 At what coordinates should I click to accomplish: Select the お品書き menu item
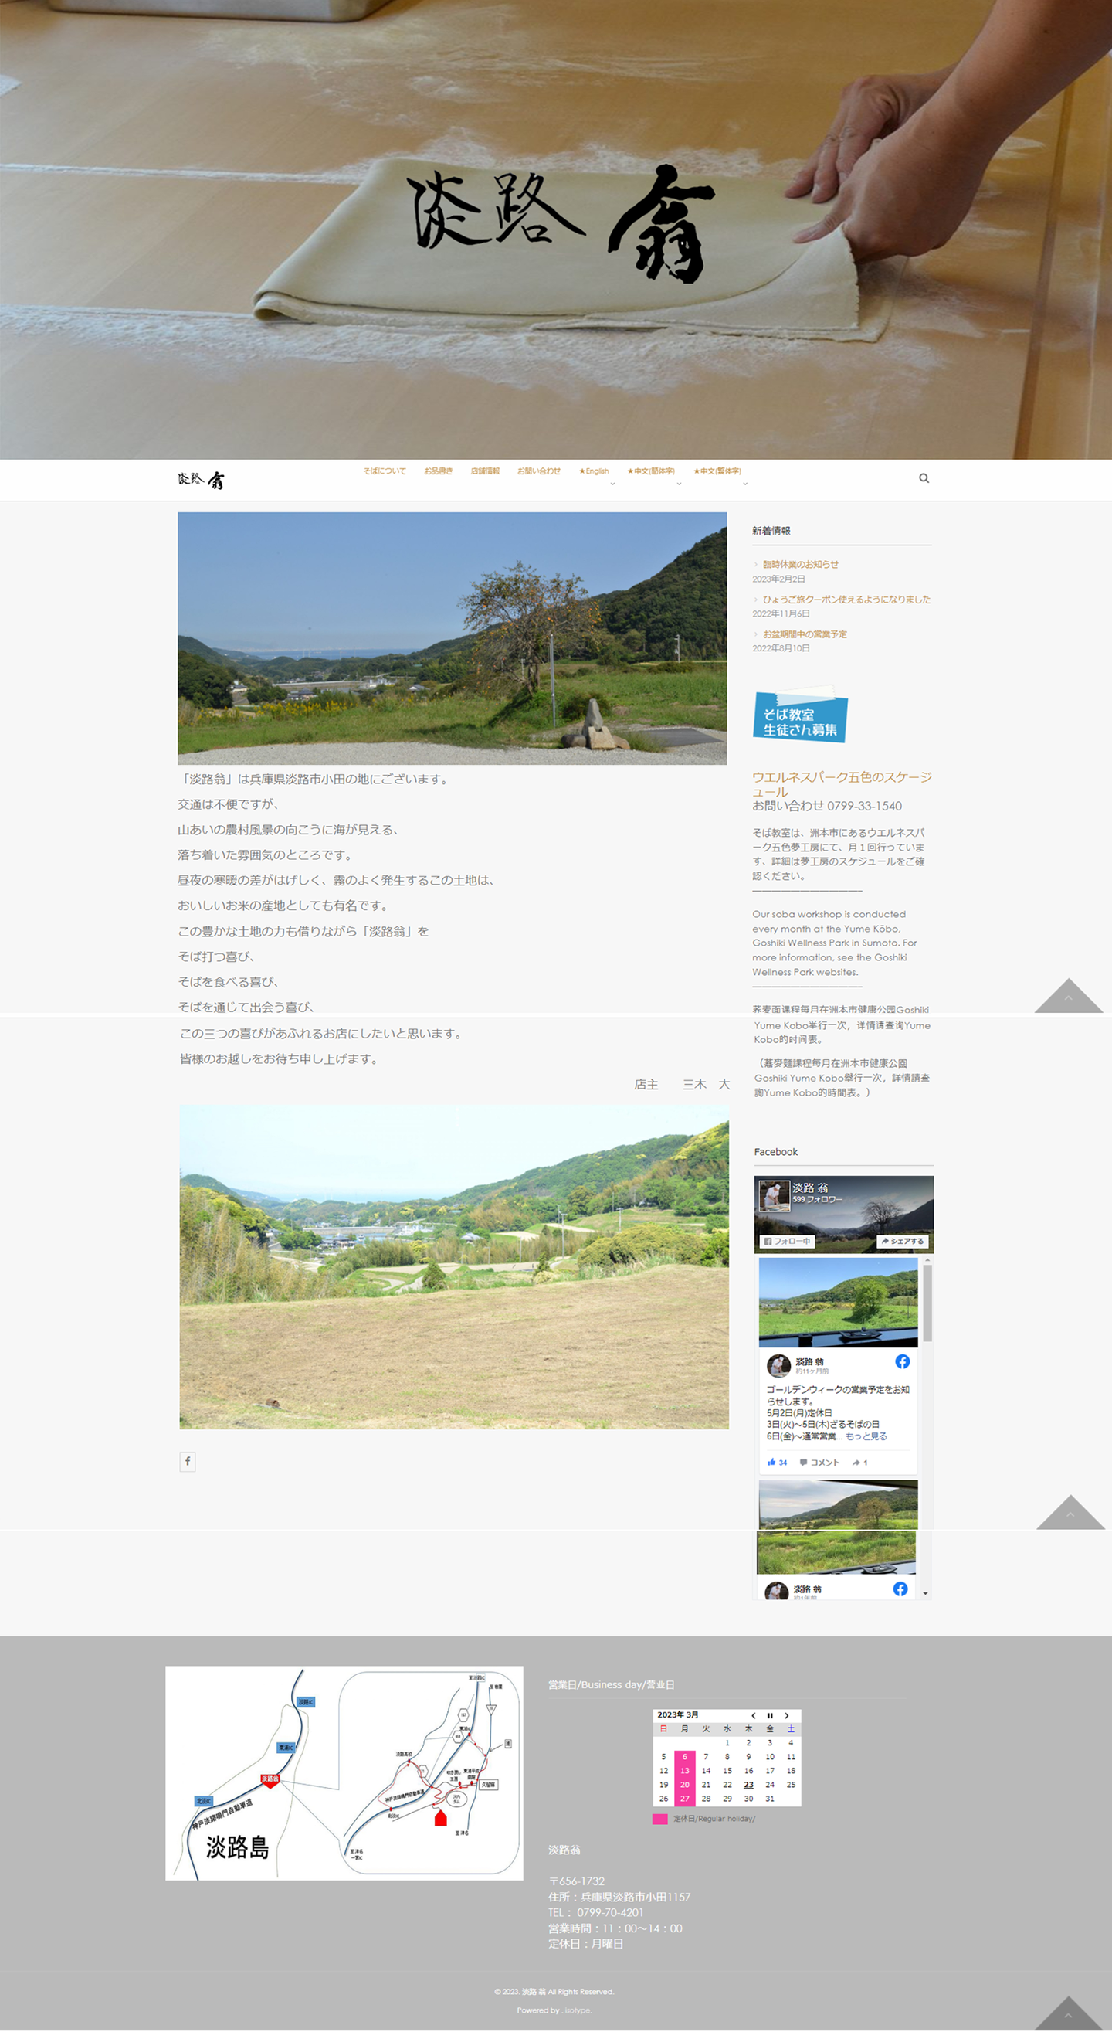(438, 471)
